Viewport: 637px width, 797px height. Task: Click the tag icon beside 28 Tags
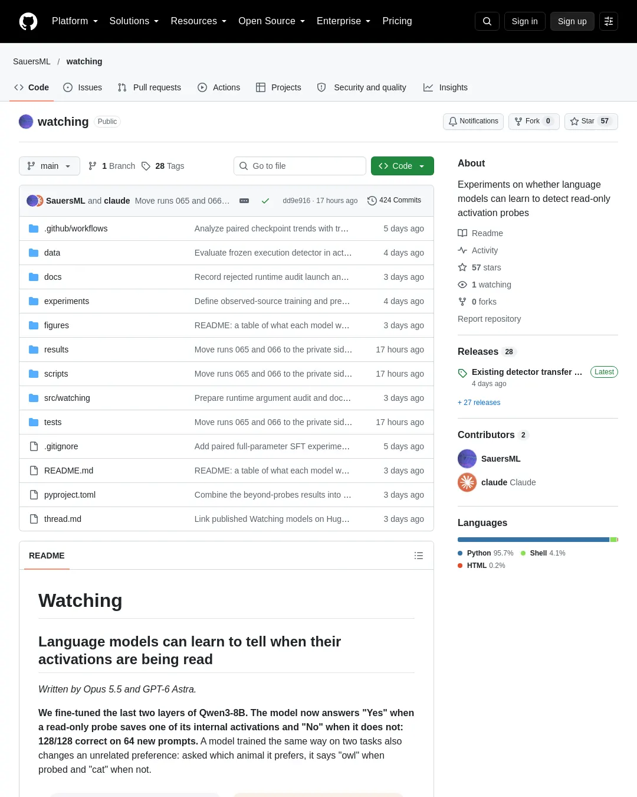[x=146, y=166]
